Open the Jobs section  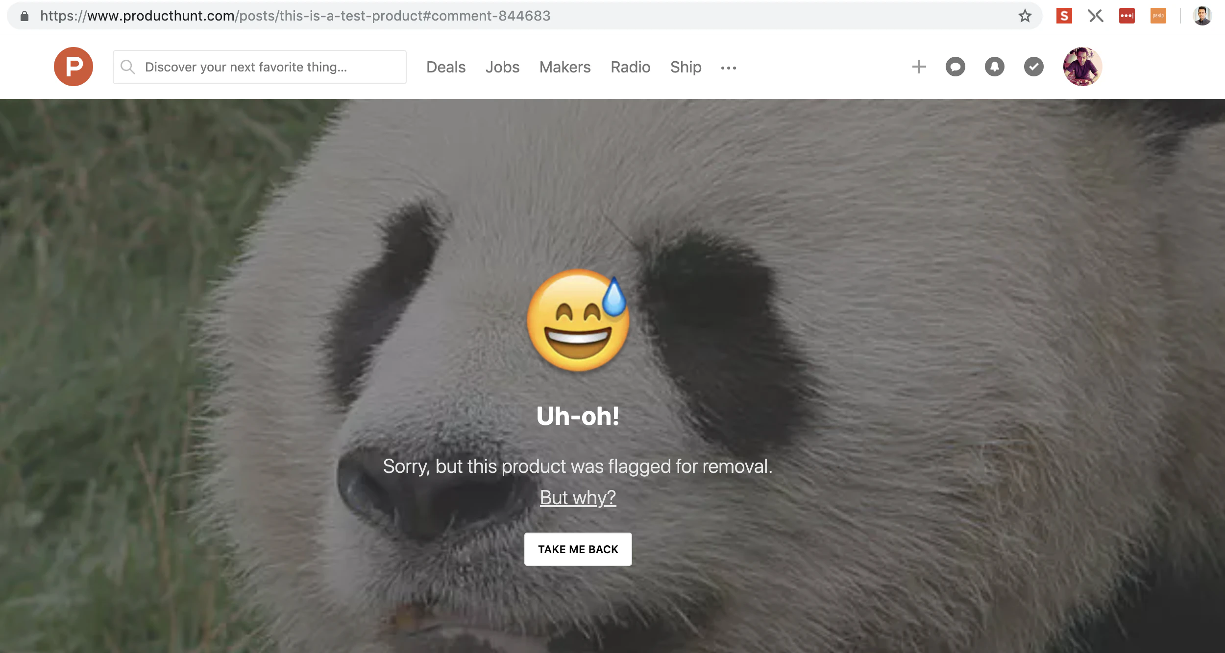click(502, 67)
